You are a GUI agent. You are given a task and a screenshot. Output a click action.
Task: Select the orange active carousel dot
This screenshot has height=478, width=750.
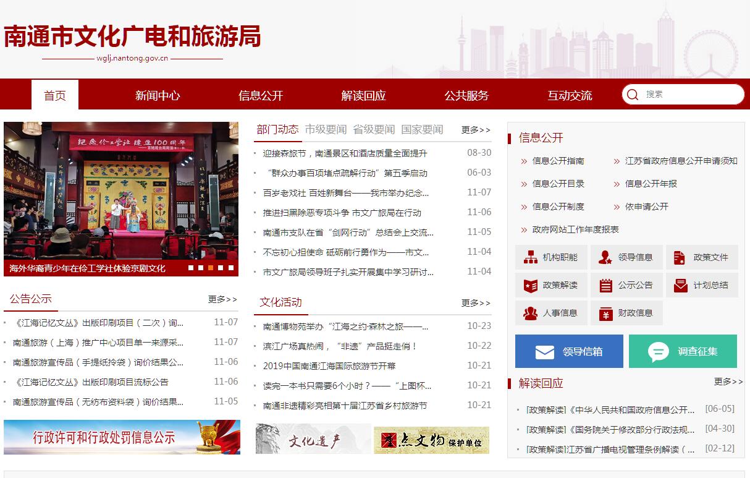pyautogui.click(x=211, y=268)
